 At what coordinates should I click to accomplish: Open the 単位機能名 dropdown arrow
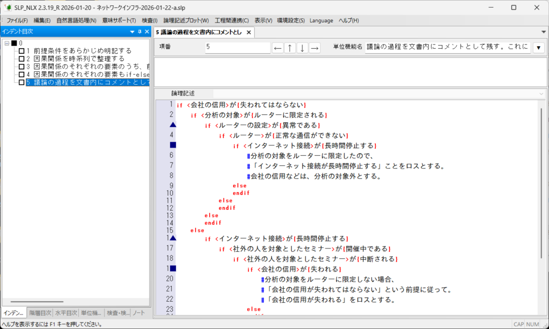tap(538, 48)
